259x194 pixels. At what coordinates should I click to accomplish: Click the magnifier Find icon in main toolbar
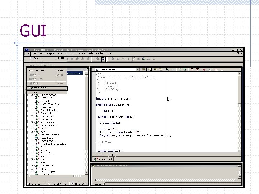pos(98,59)
